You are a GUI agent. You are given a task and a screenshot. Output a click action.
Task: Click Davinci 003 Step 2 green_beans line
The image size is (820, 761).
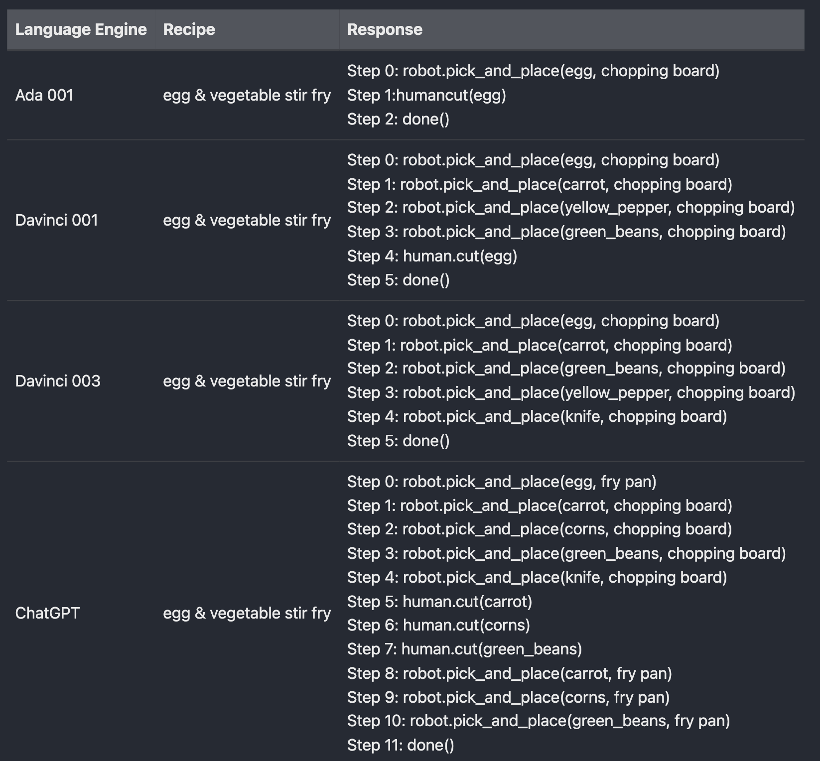point(566,369)
